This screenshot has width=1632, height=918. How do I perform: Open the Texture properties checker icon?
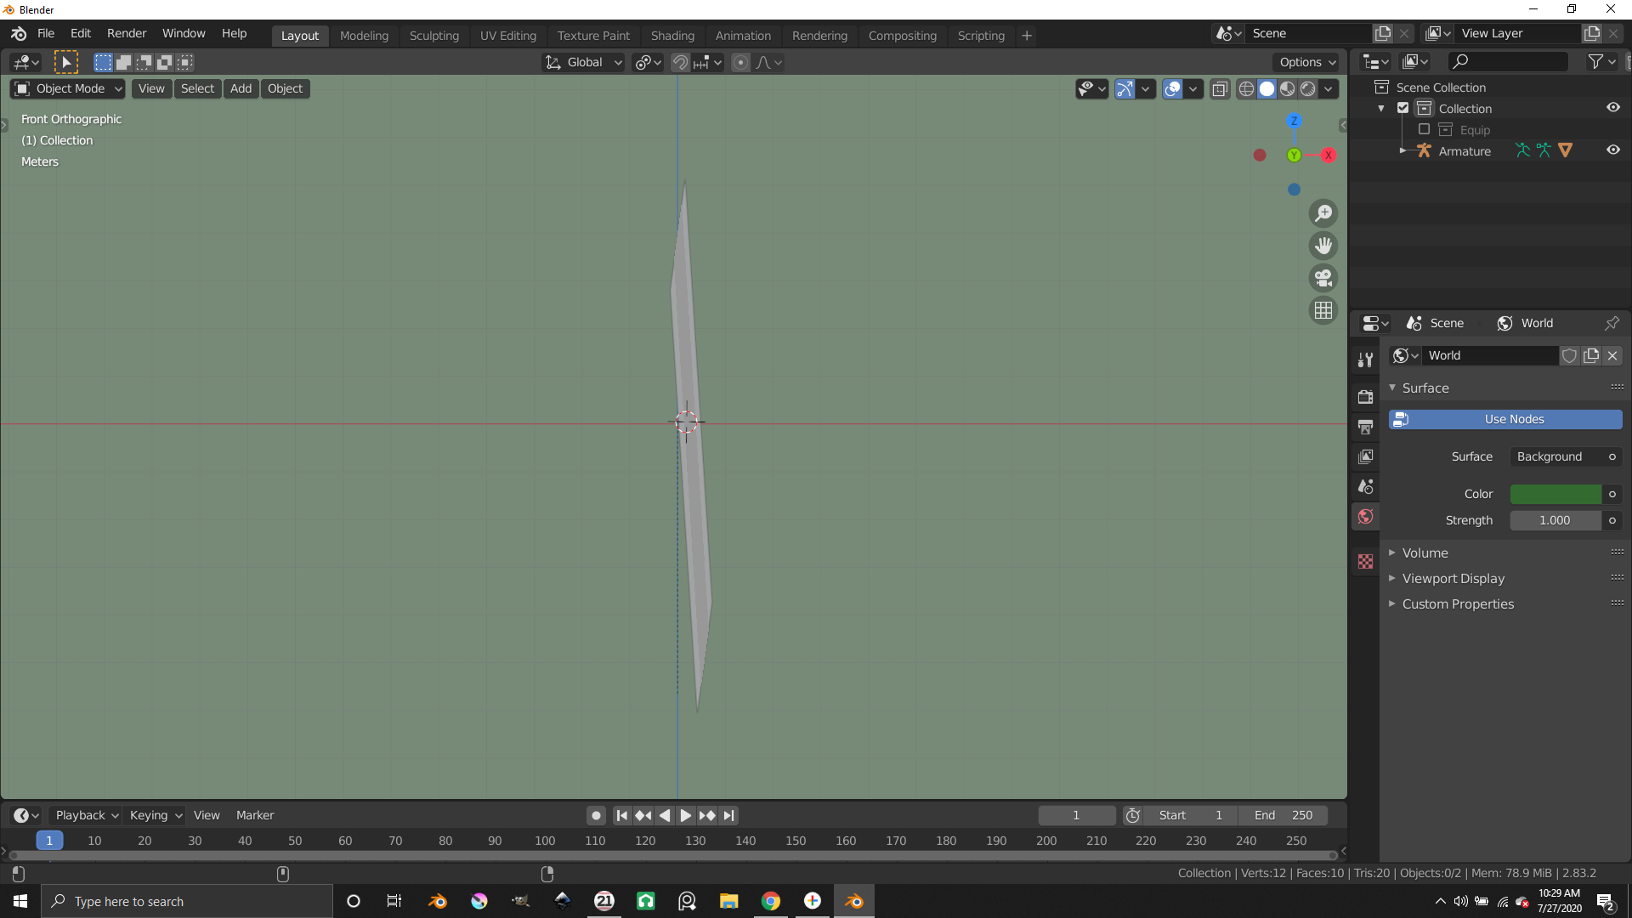1366,562
